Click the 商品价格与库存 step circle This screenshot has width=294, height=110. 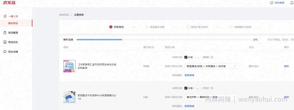click(188, 27)
